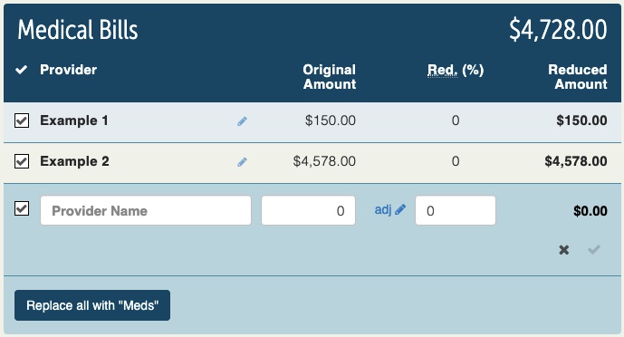The height and width of the screenshot is (337, 624).
Task: Uncheck the Example 1 checkbox
Action: click(22, 120)
